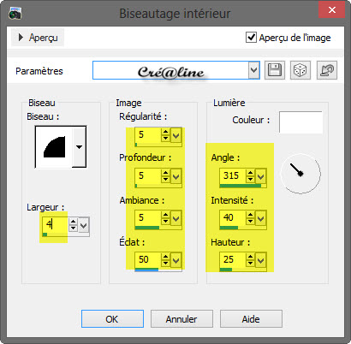Click the randomize parameters dice icon
Viewport: 351px width, 344px height.
(x=300, y=70)
